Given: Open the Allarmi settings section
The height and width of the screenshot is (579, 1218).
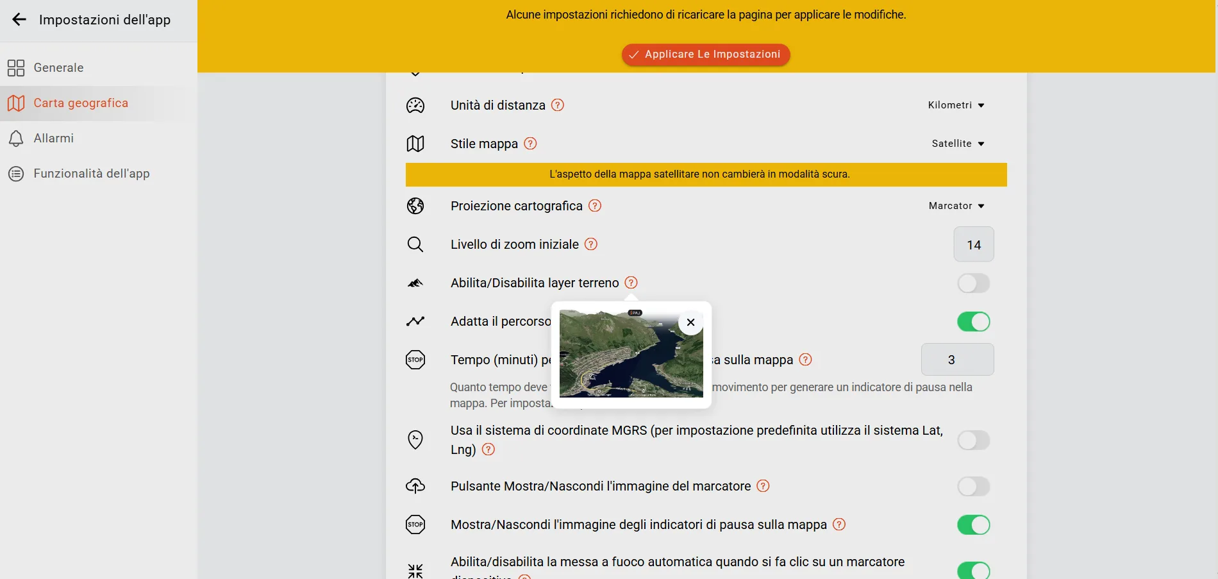Looking at the screenshot, I should tap(53, 138).
